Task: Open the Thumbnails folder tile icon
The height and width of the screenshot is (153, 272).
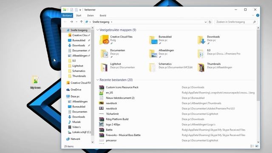Action: [201, 67]
